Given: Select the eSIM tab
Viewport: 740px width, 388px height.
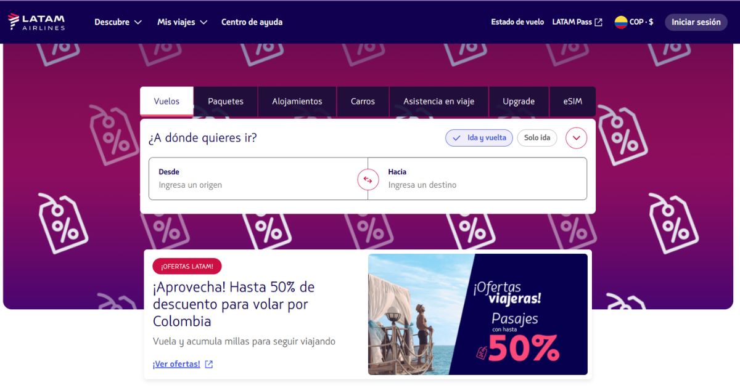Looking at the screenshot, I should (x=572, y=102).
